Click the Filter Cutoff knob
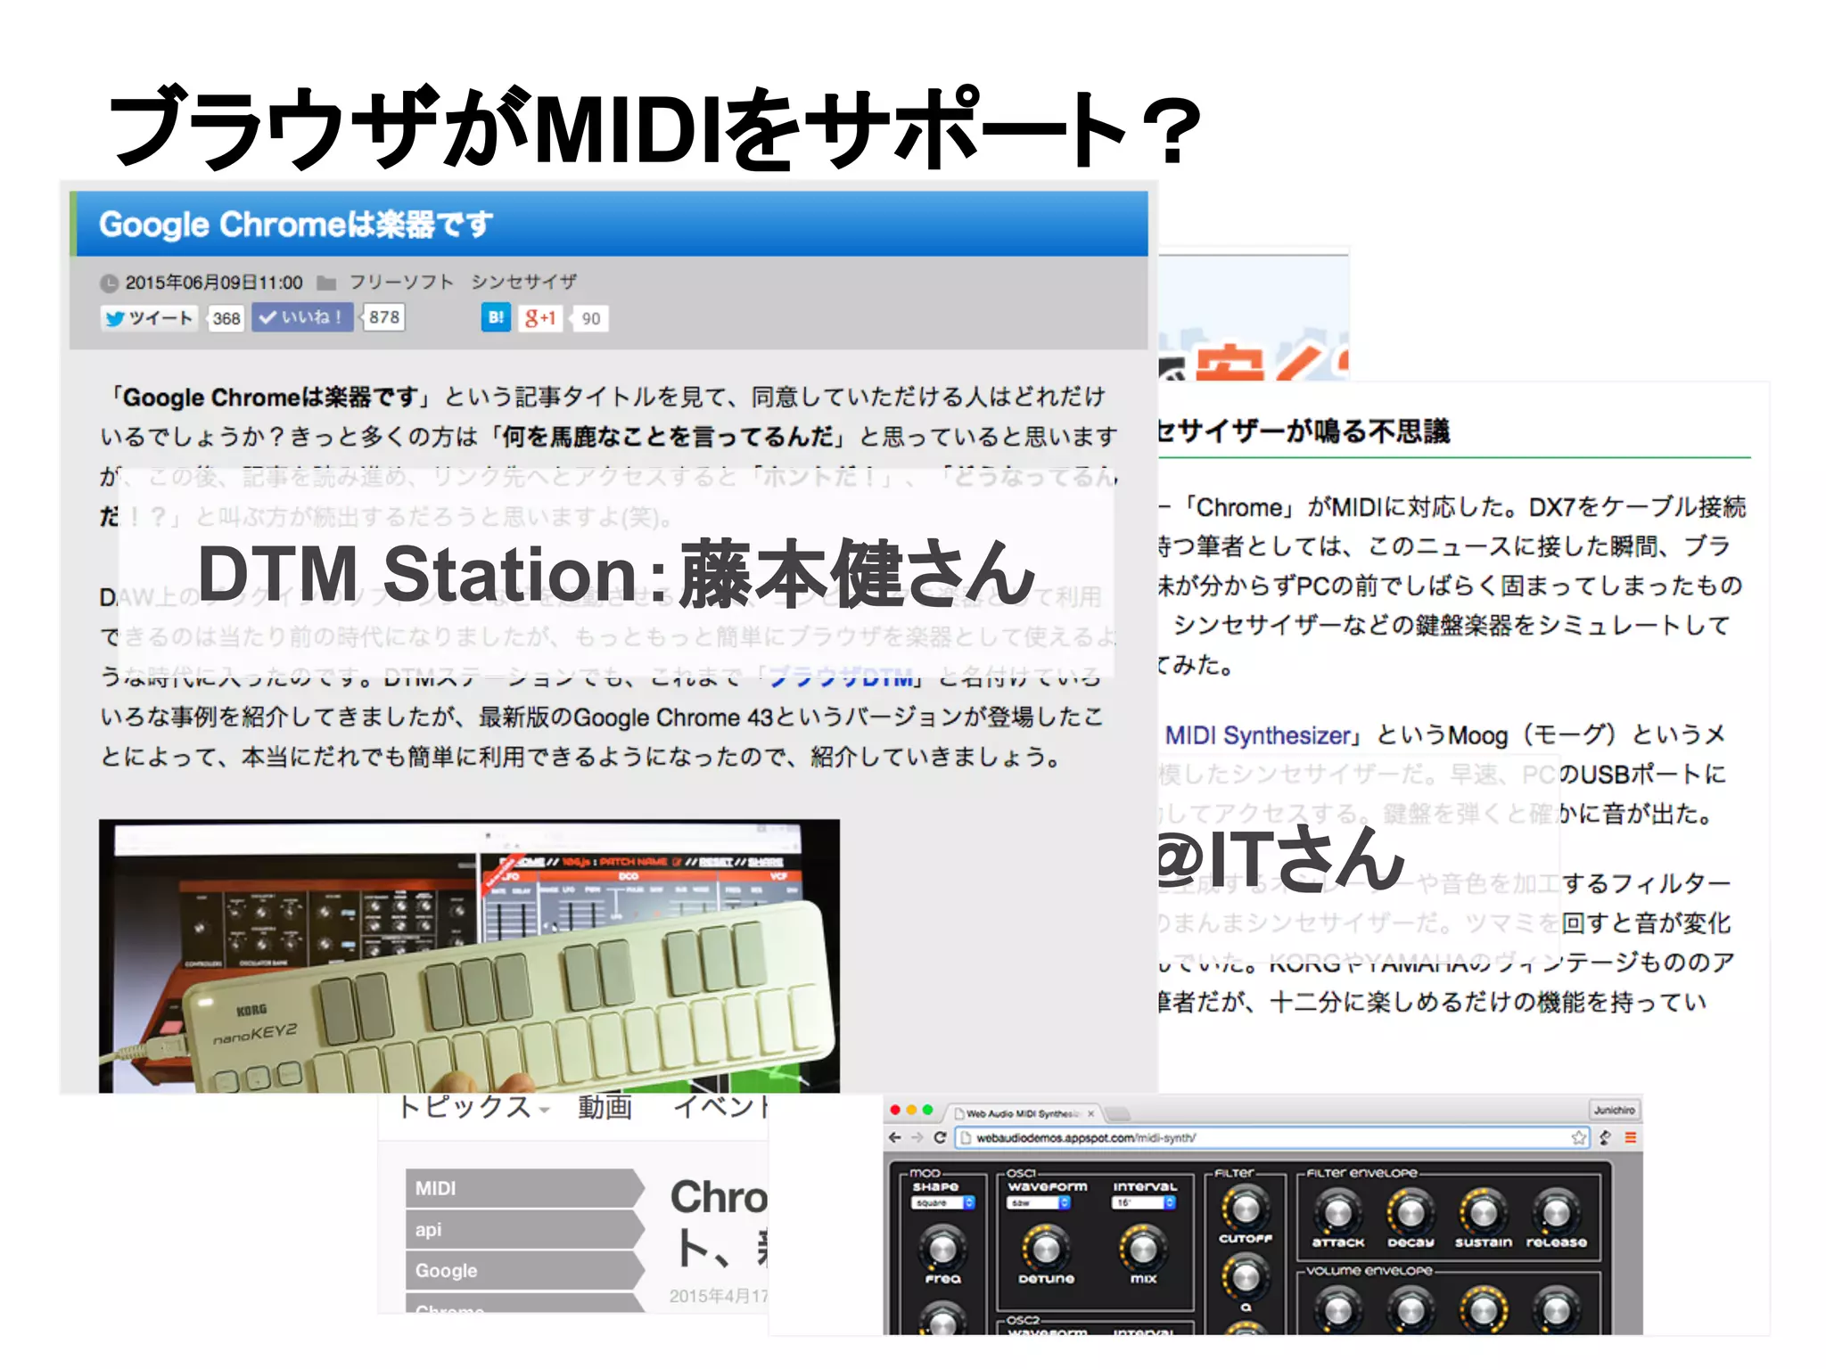Viewport: 1826px width, 1369px height. point(1246,1209)
